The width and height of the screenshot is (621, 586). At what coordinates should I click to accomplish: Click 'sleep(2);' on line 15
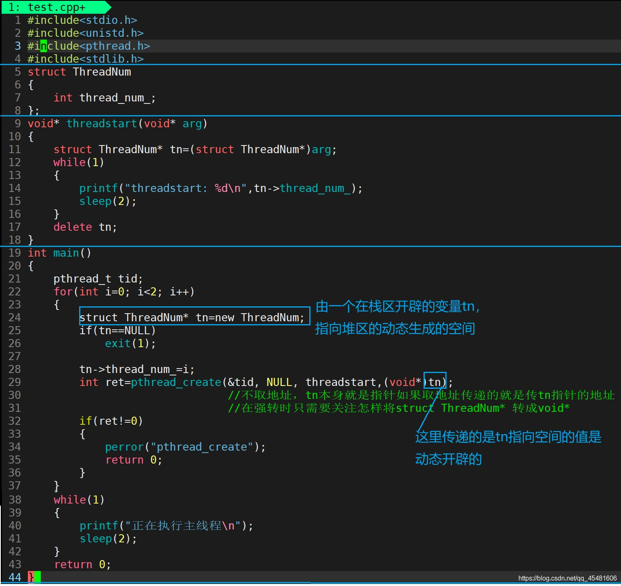pos(108,201)
